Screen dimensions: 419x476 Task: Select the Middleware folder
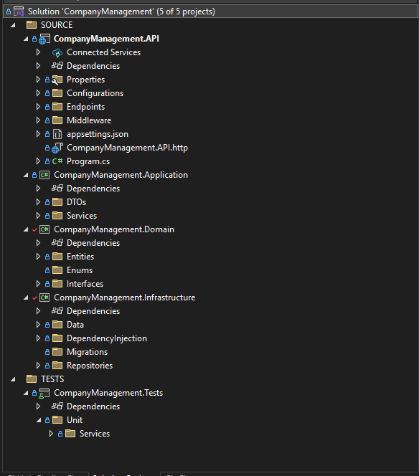coord(89,120)
